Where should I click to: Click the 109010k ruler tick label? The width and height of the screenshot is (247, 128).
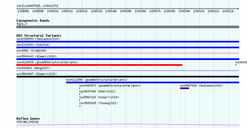pyautogui.click(x=199, y=11)
